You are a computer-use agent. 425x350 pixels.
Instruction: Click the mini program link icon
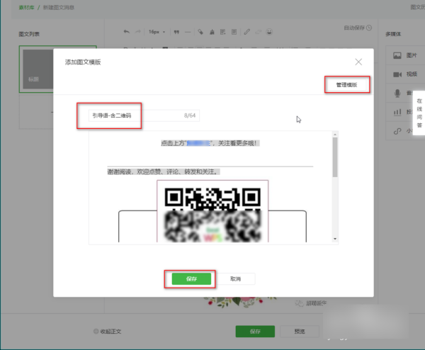397,131
